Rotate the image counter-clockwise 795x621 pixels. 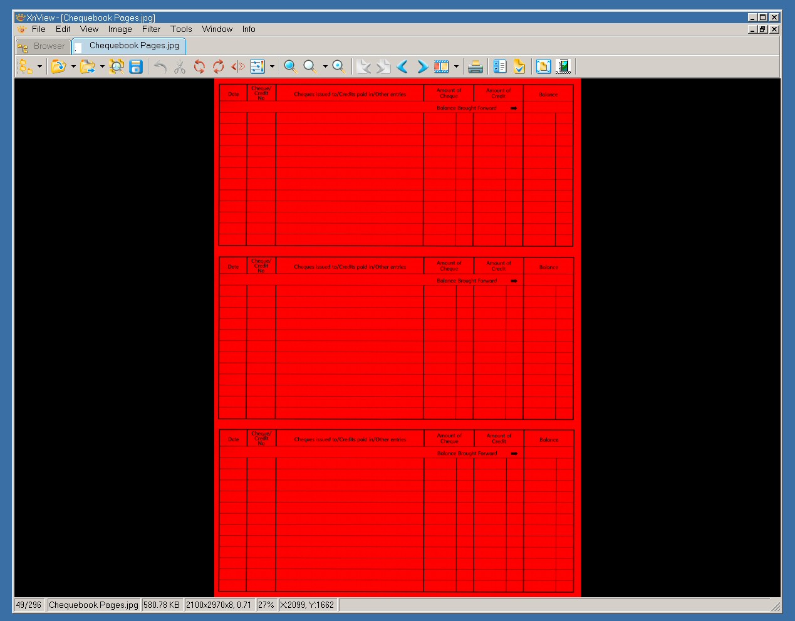(x=199, y=66)
